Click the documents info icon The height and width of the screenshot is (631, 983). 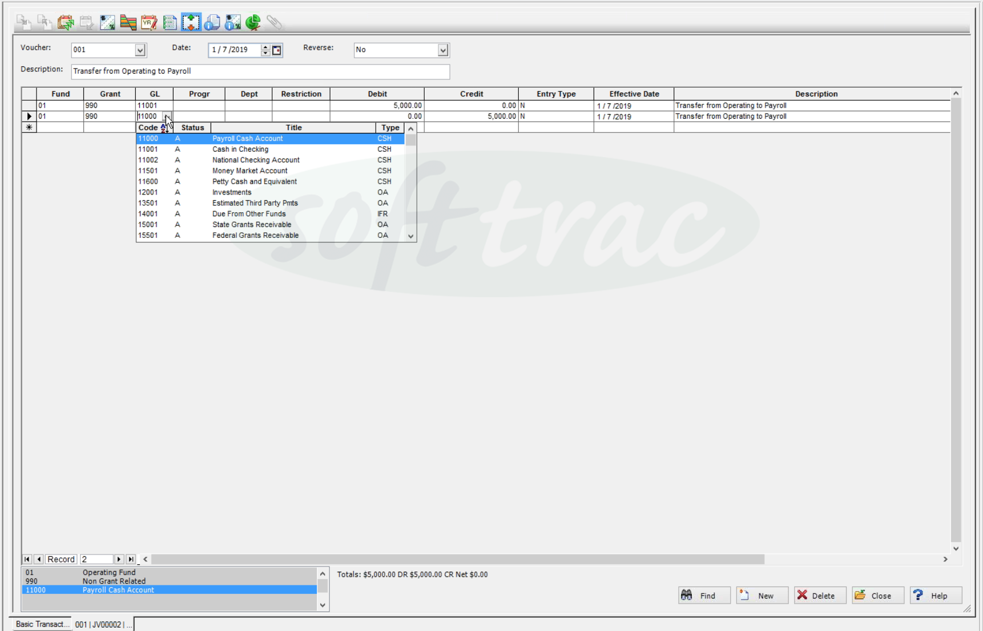212,22
